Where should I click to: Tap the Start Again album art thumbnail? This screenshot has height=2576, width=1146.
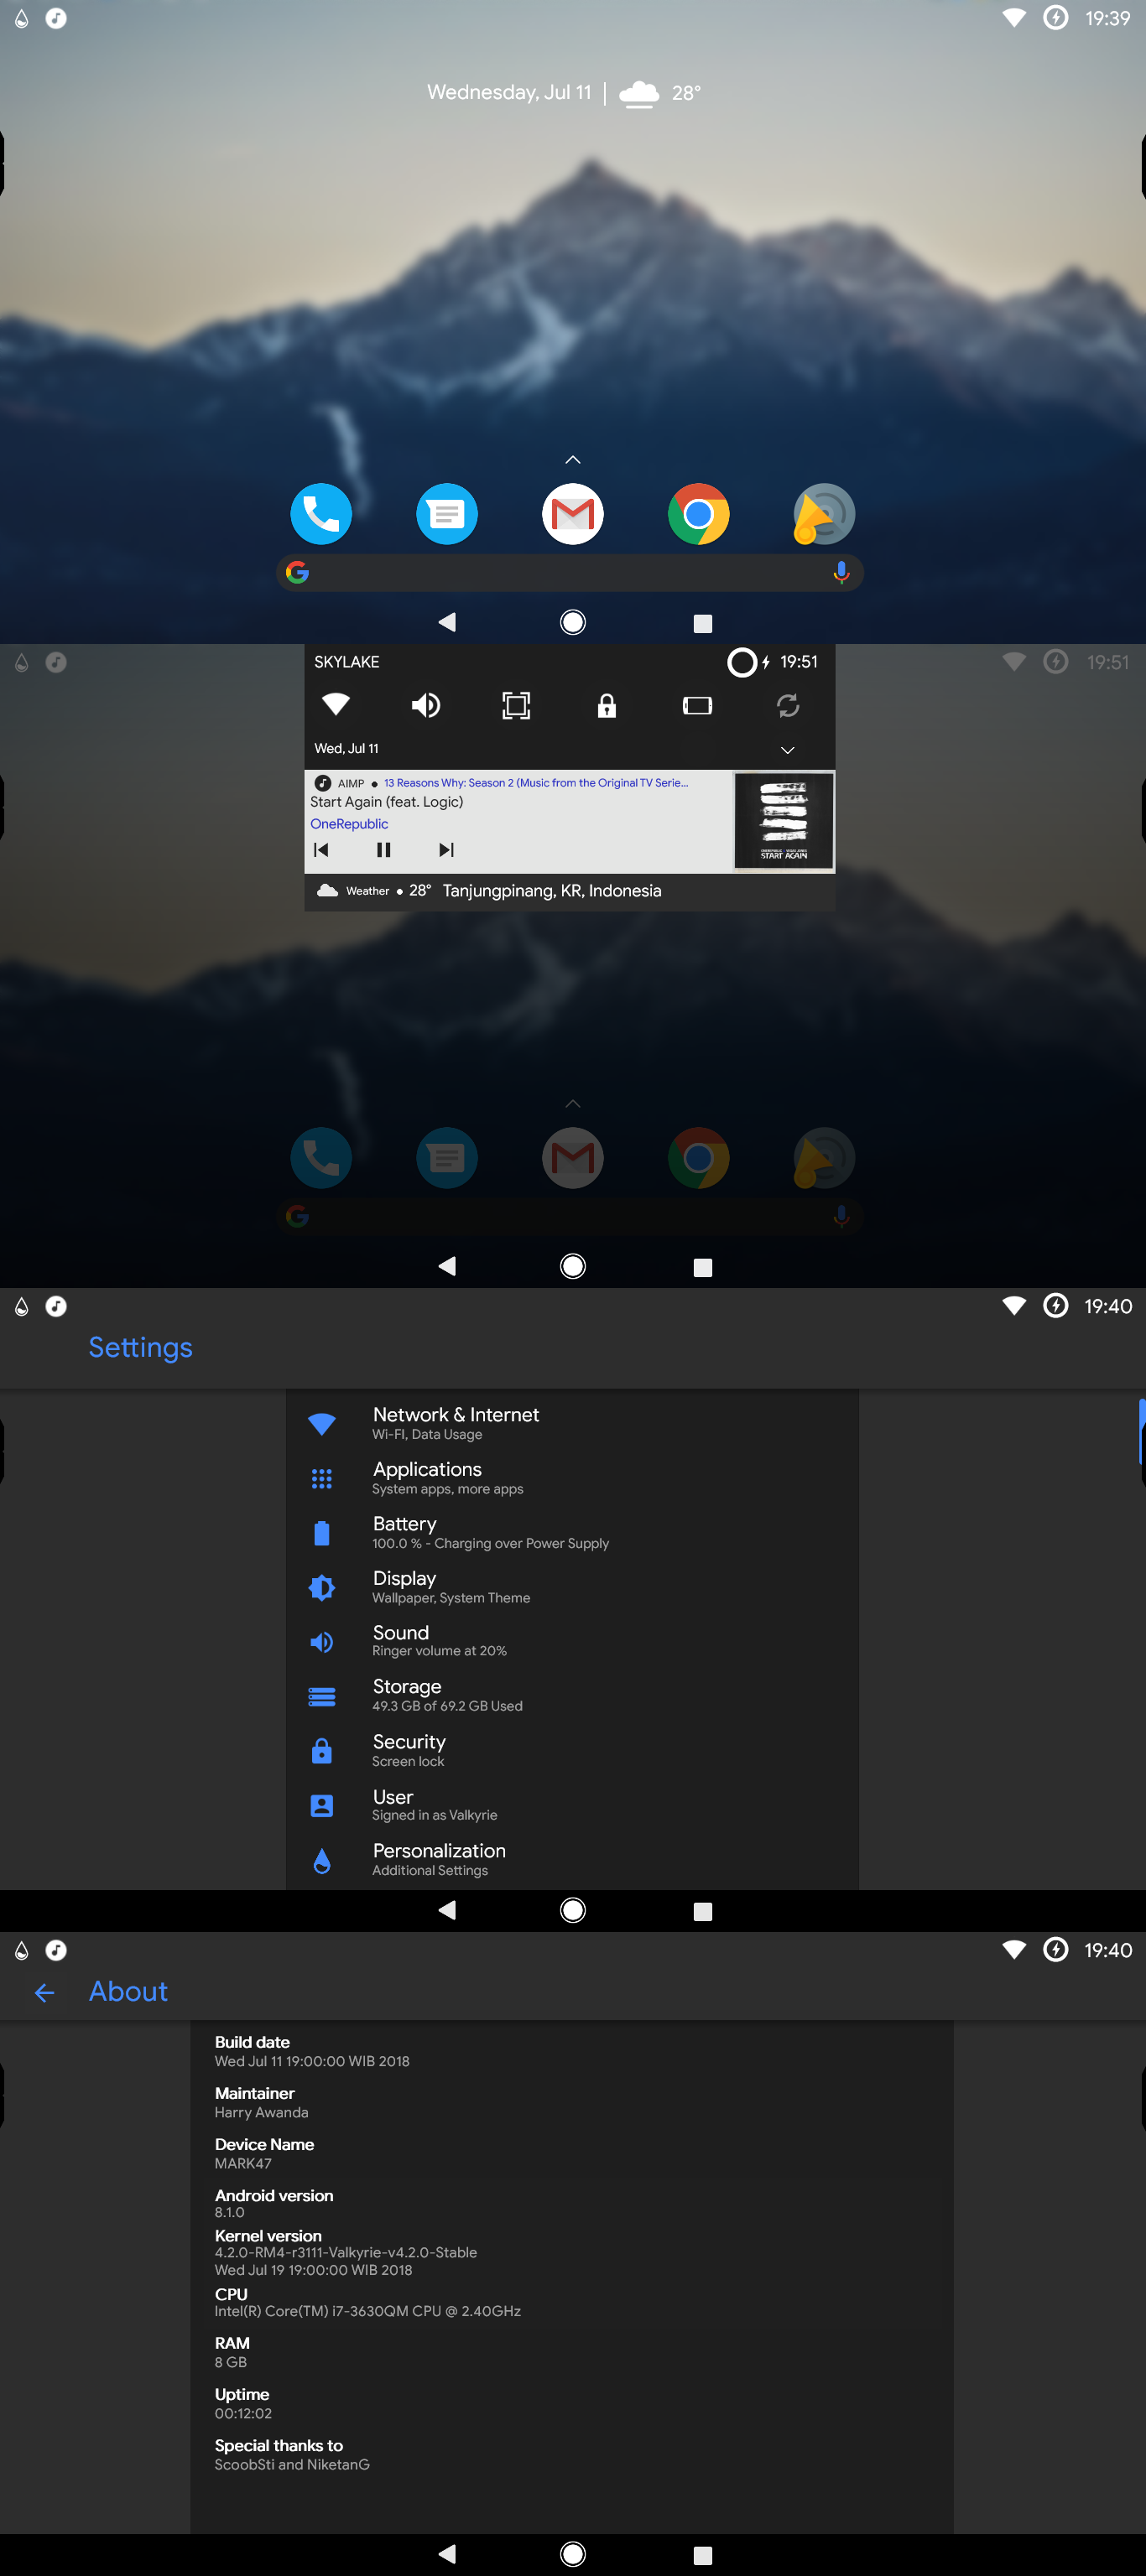784,822
